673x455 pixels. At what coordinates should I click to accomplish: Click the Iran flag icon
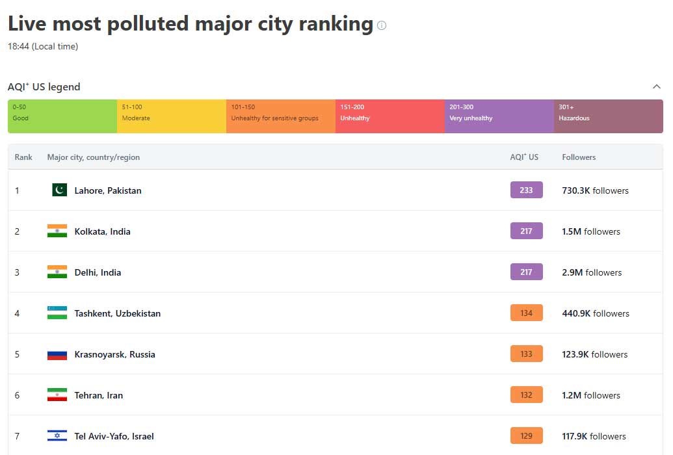[x=57, y=395]
